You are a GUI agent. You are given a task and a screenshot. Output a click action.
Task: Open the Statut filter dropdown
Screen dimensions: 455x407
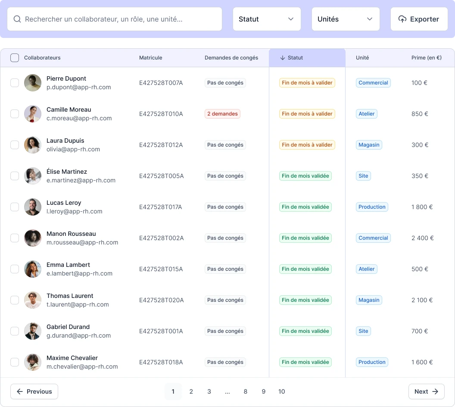point(267,19)
